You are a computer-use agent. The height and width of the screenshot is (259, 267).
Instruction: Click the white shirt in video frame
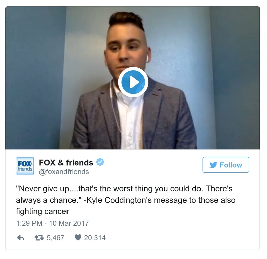pyautogui.click(x=130, y=123)
